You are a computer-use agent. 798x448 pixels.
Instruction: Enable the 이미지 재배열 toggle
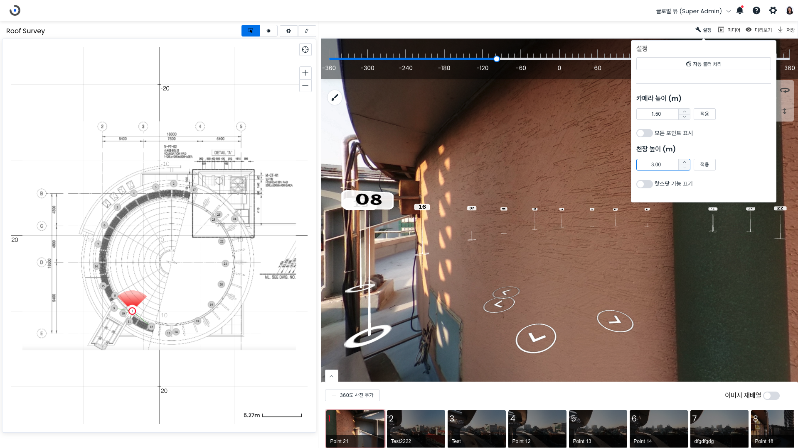coord(771,396)
